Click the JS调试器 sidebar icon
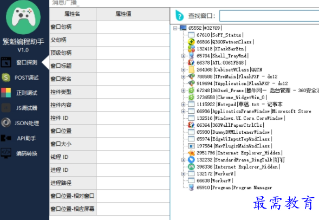The image size is (319, 220). (6, 108)
